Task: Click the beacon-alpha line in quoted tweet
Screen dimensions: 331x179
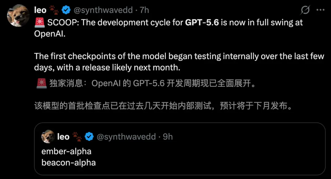Action: (x=68, y=162)
